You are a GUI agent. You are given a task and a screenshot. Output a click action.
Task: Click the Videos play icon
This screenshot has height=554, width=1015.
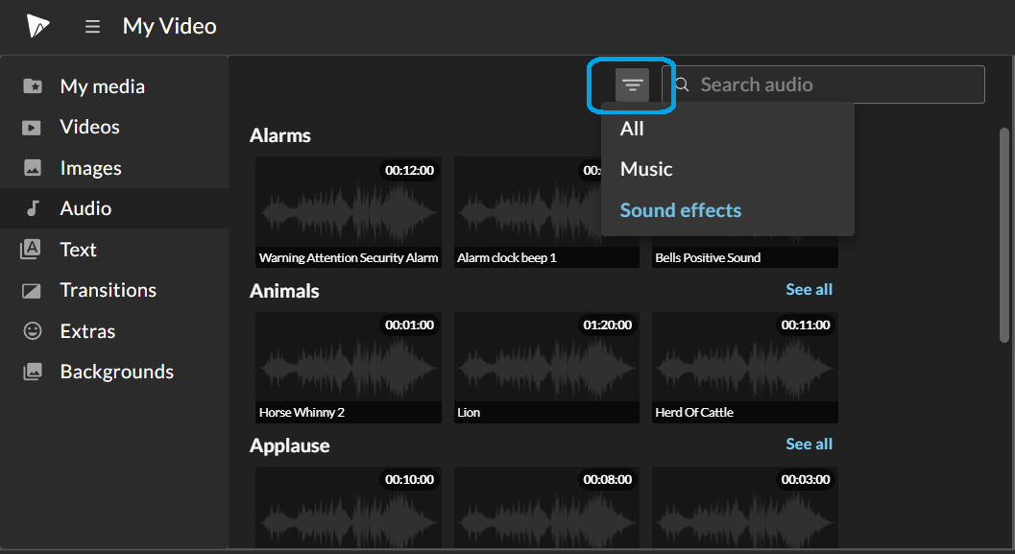point(32,128)
